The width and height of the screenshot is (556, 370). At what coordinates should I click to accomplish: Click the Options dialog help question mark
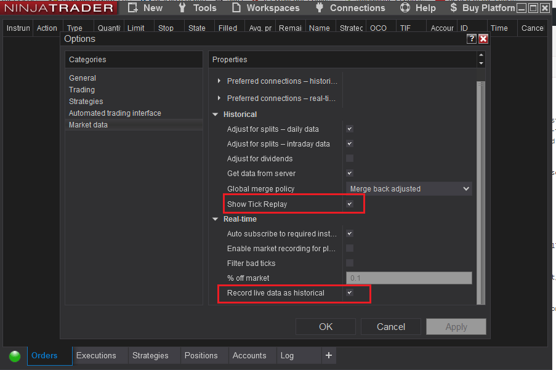[471, 39]
